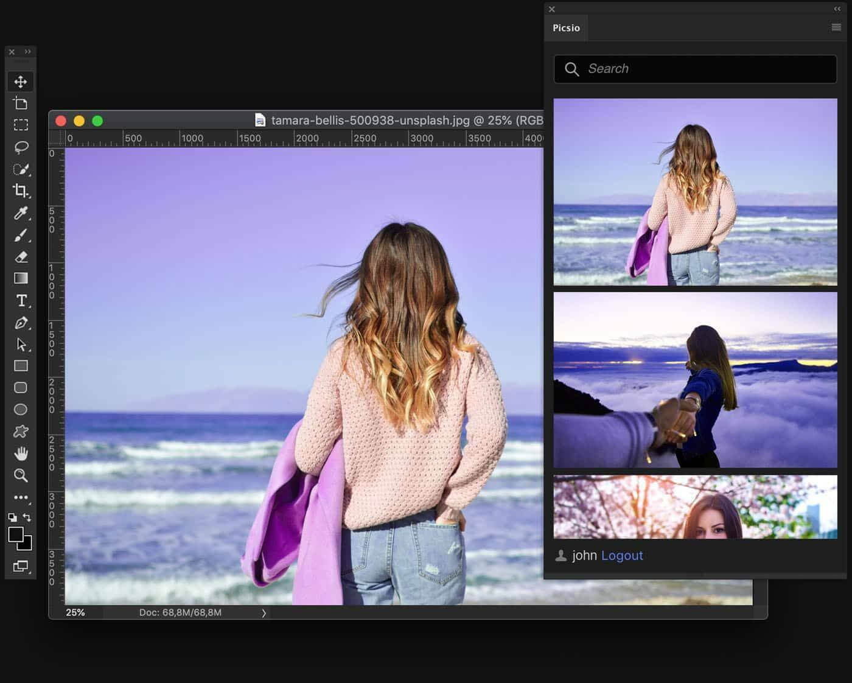
Task: Select the Lasso tool
Action: pyautogui.click(x=21, y=146)
